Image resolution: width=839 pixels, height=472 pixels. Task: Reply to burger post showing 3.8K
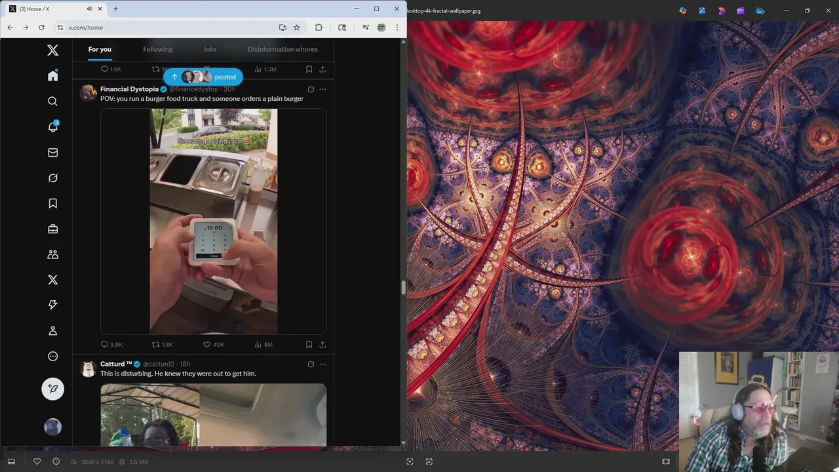coord(111,344)
